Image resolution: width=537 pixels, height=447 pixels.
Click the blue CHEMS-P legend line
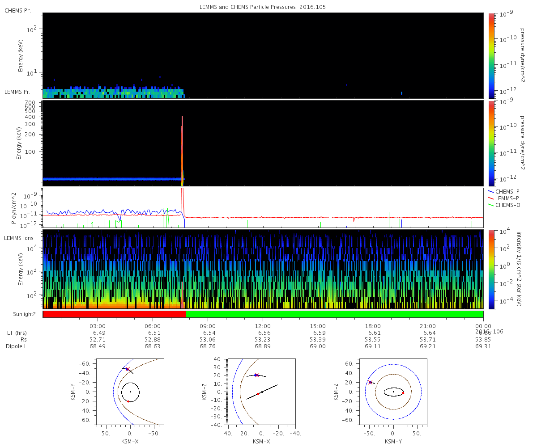(x=491, y=191)
